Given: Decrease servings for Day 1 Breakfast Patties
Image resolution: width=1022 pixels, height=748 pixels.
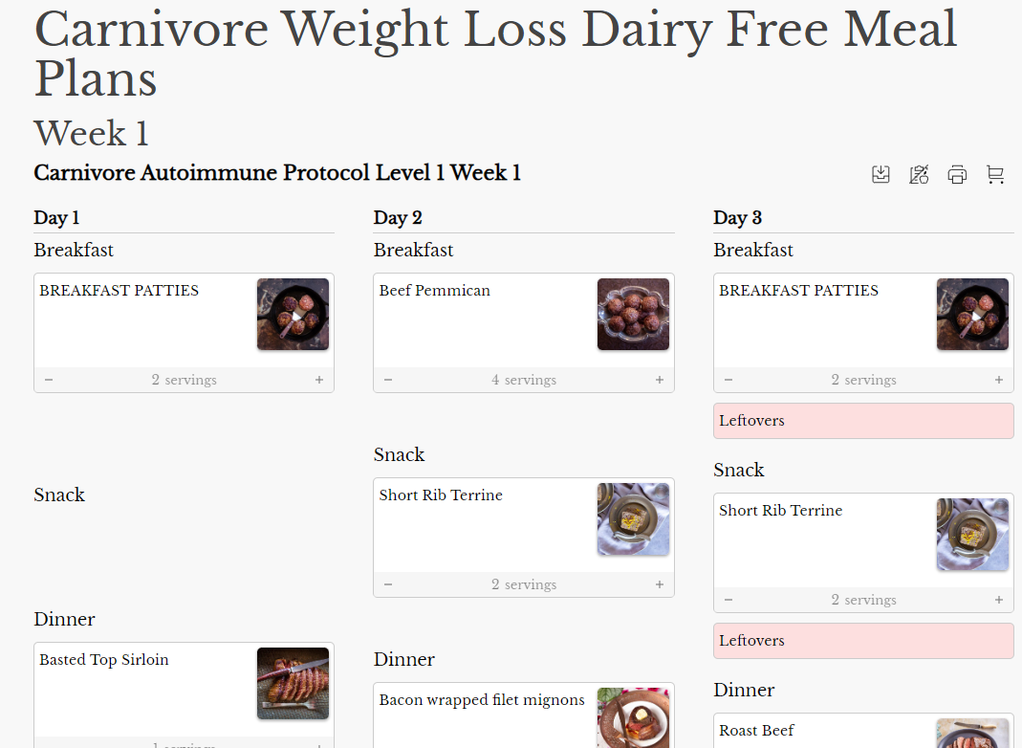Looking at the screenshot, I should pyautogui.click(x=49, y=380).
